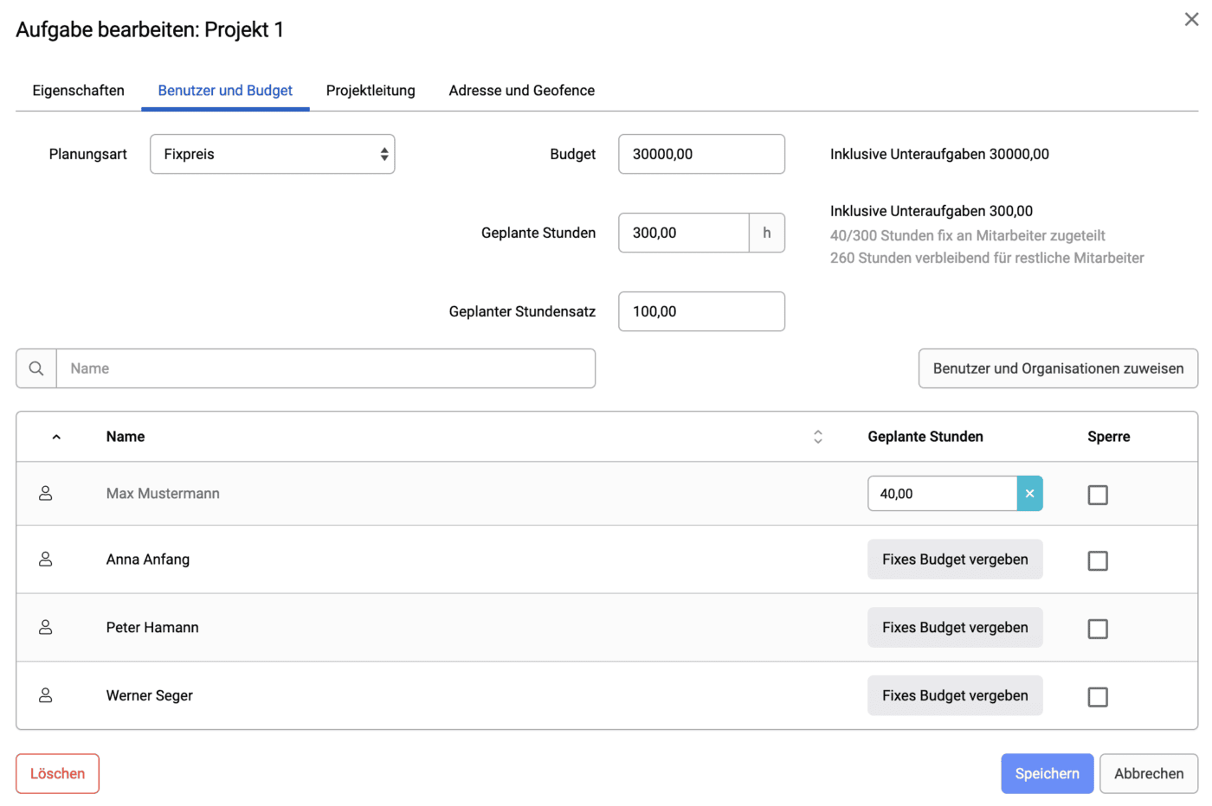Switch to the Eigenschaften tab
Image resolution: width=1212 pixels, height=806 pixels.
click(x=78, y=91)
